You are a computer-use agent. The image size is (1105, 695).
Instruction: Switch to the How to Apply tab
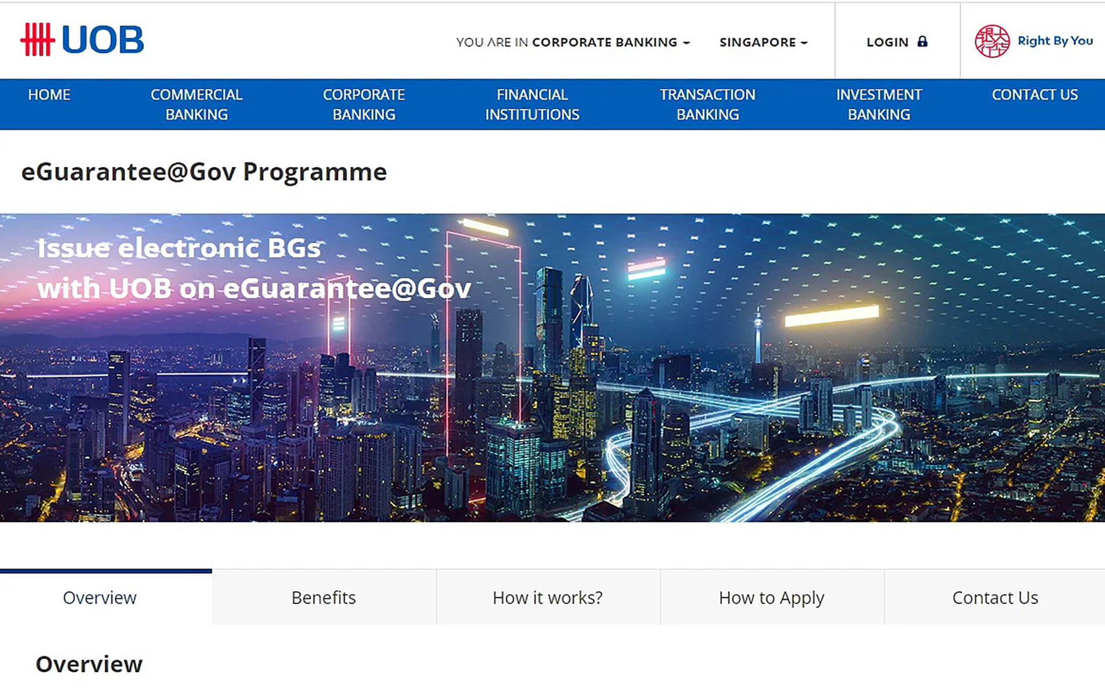[x=772, y=597]
